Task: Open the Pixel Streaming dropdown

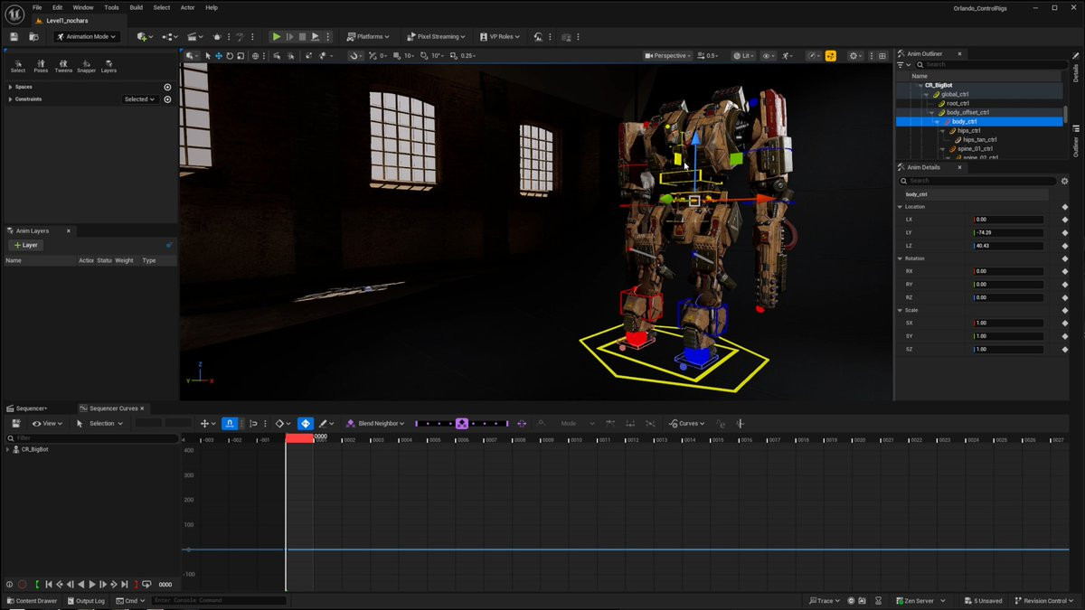Action: pos(436,36)
